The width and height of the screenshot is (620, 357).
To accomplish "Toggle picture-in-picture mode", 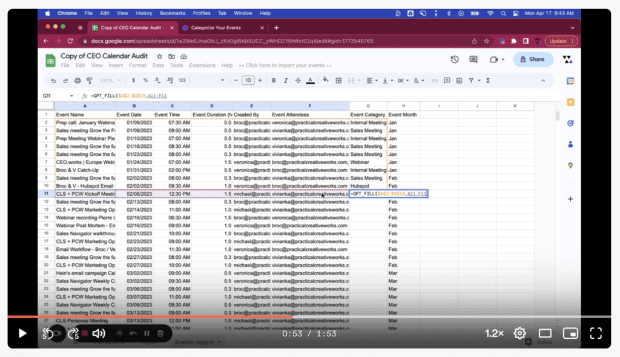I will [570, 333].
